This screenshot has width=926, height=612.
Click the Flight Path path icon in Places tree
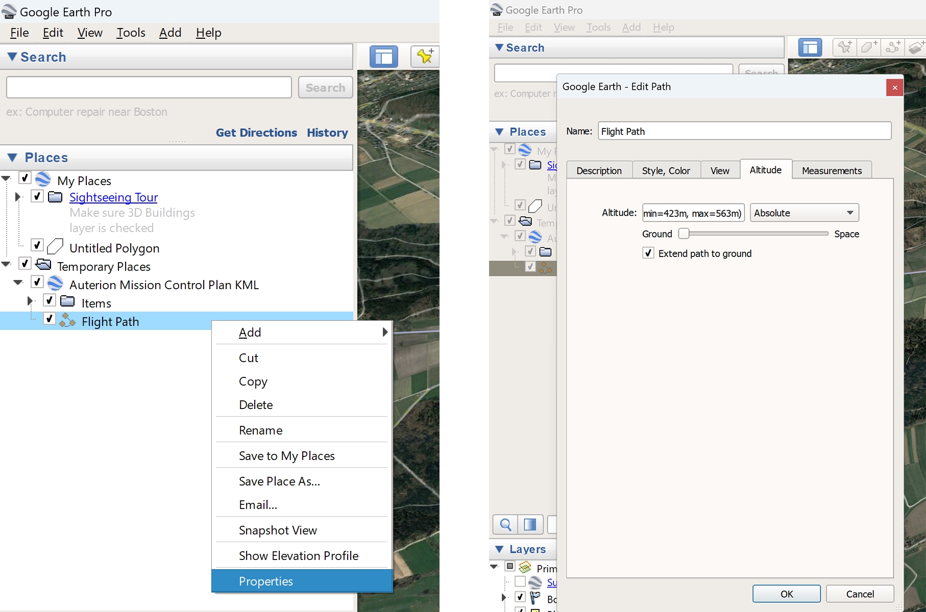pos(67,321)
